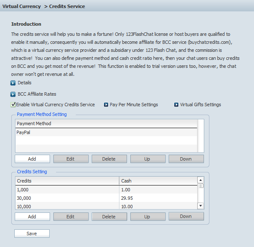Open Virtual Gifts Settings link
The width and height of the screenshot is (254, 247).
[x=201, y=105]
